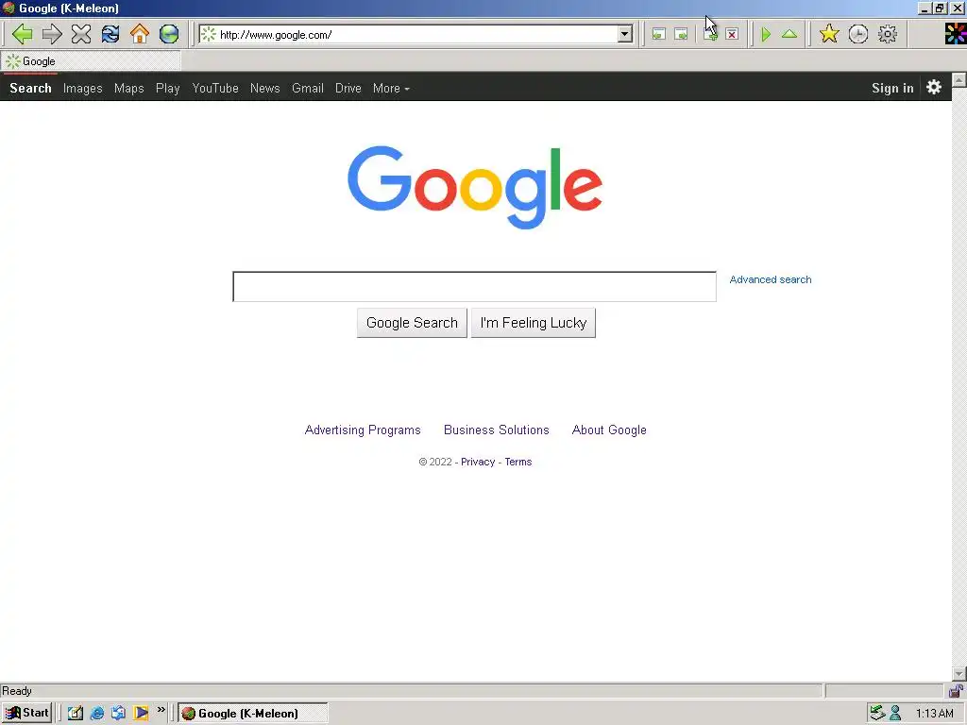Click the Google logo image
The height and width of the screenshot is (725, 967).
[x=475, y=188]
